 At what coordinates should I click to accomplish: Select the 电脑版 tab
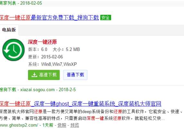click(9, 30)
